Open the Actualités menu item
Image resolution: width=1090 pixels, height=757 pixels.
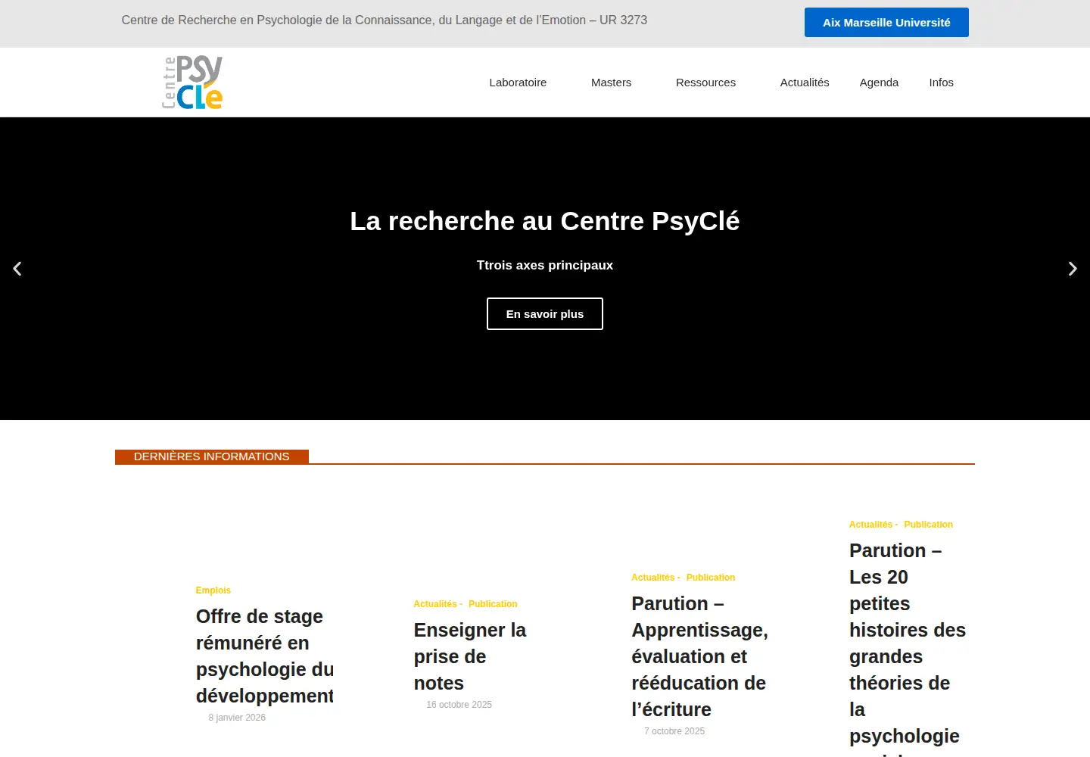pos(805,83)
